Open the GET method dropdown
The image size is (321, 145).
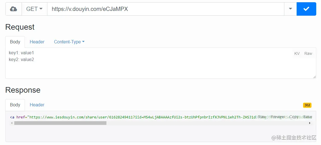pos(34,9)
